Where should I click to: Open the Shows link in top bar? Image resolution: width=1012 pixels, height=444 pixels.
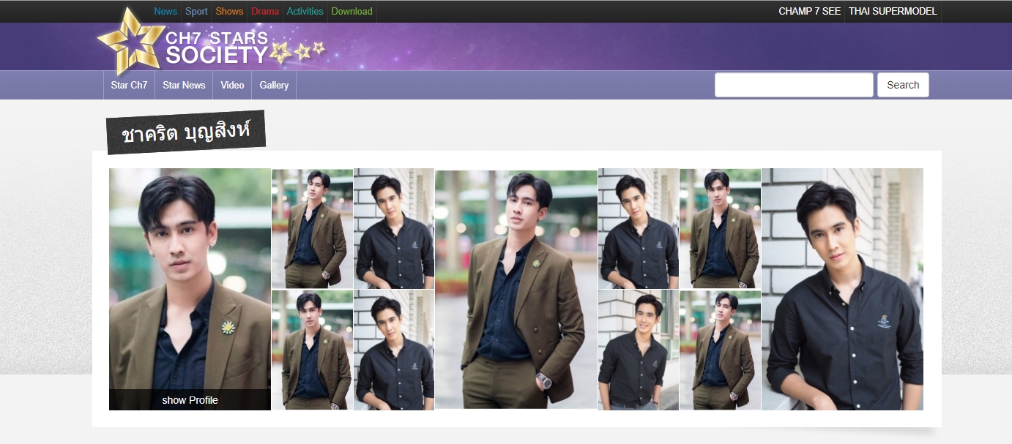(x=229, y=11)
